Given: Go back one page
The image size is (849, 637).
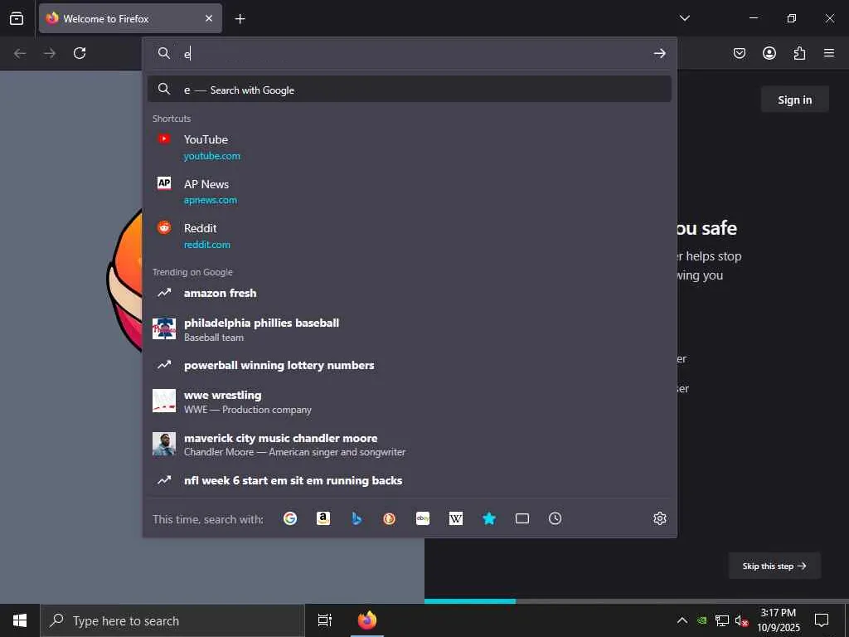Looking at the screenshot, I should tap(20, 53).
